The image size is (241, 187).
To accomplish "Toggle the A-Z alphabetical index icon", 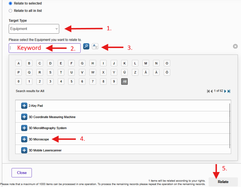I will tap(95, 46).
